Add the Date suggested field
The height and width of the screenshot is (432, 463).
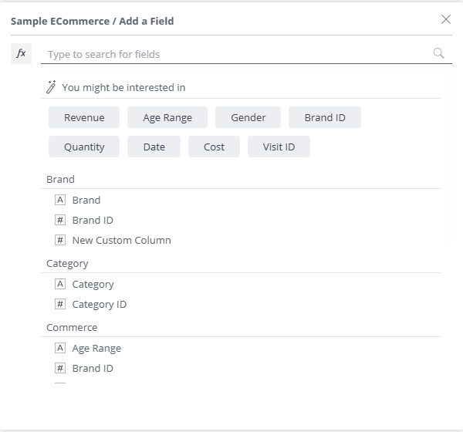(154, 147)
